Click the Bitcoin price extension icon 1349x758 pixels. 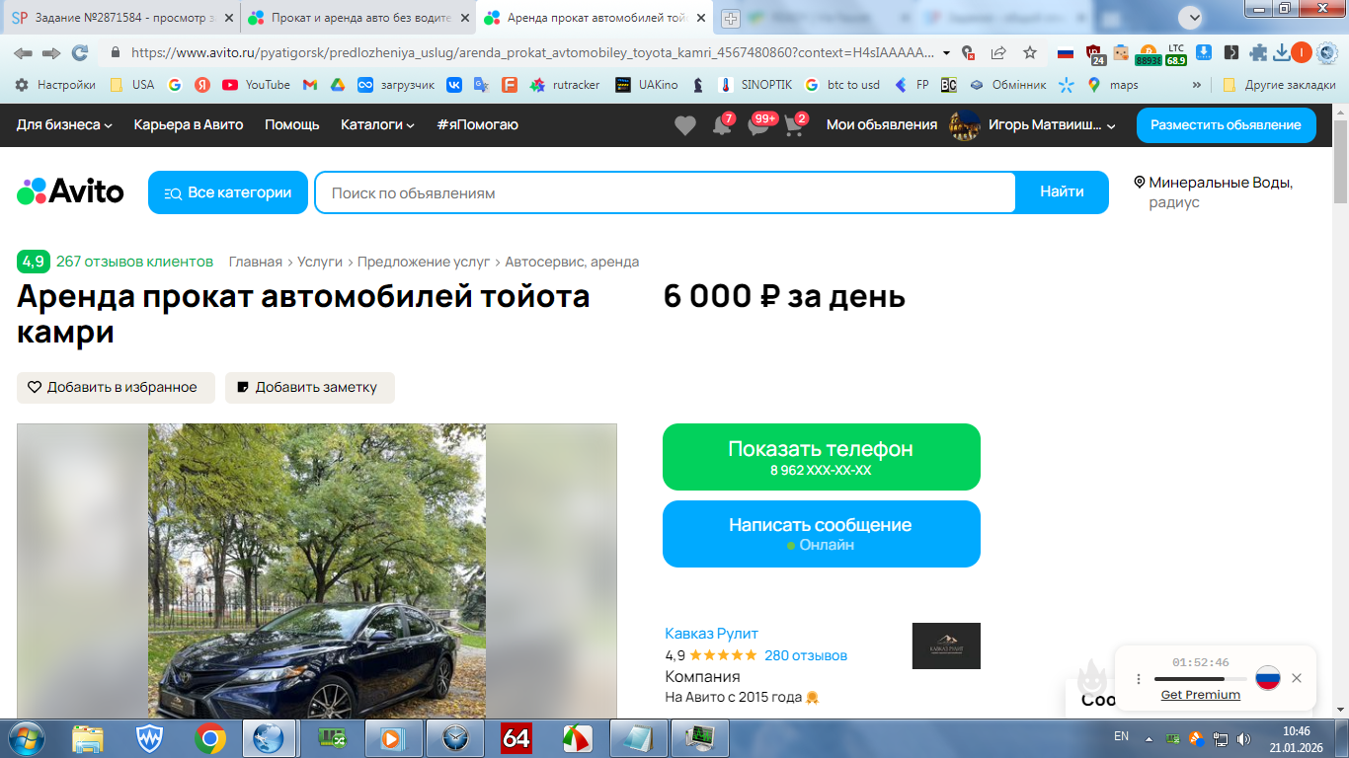1148,53
